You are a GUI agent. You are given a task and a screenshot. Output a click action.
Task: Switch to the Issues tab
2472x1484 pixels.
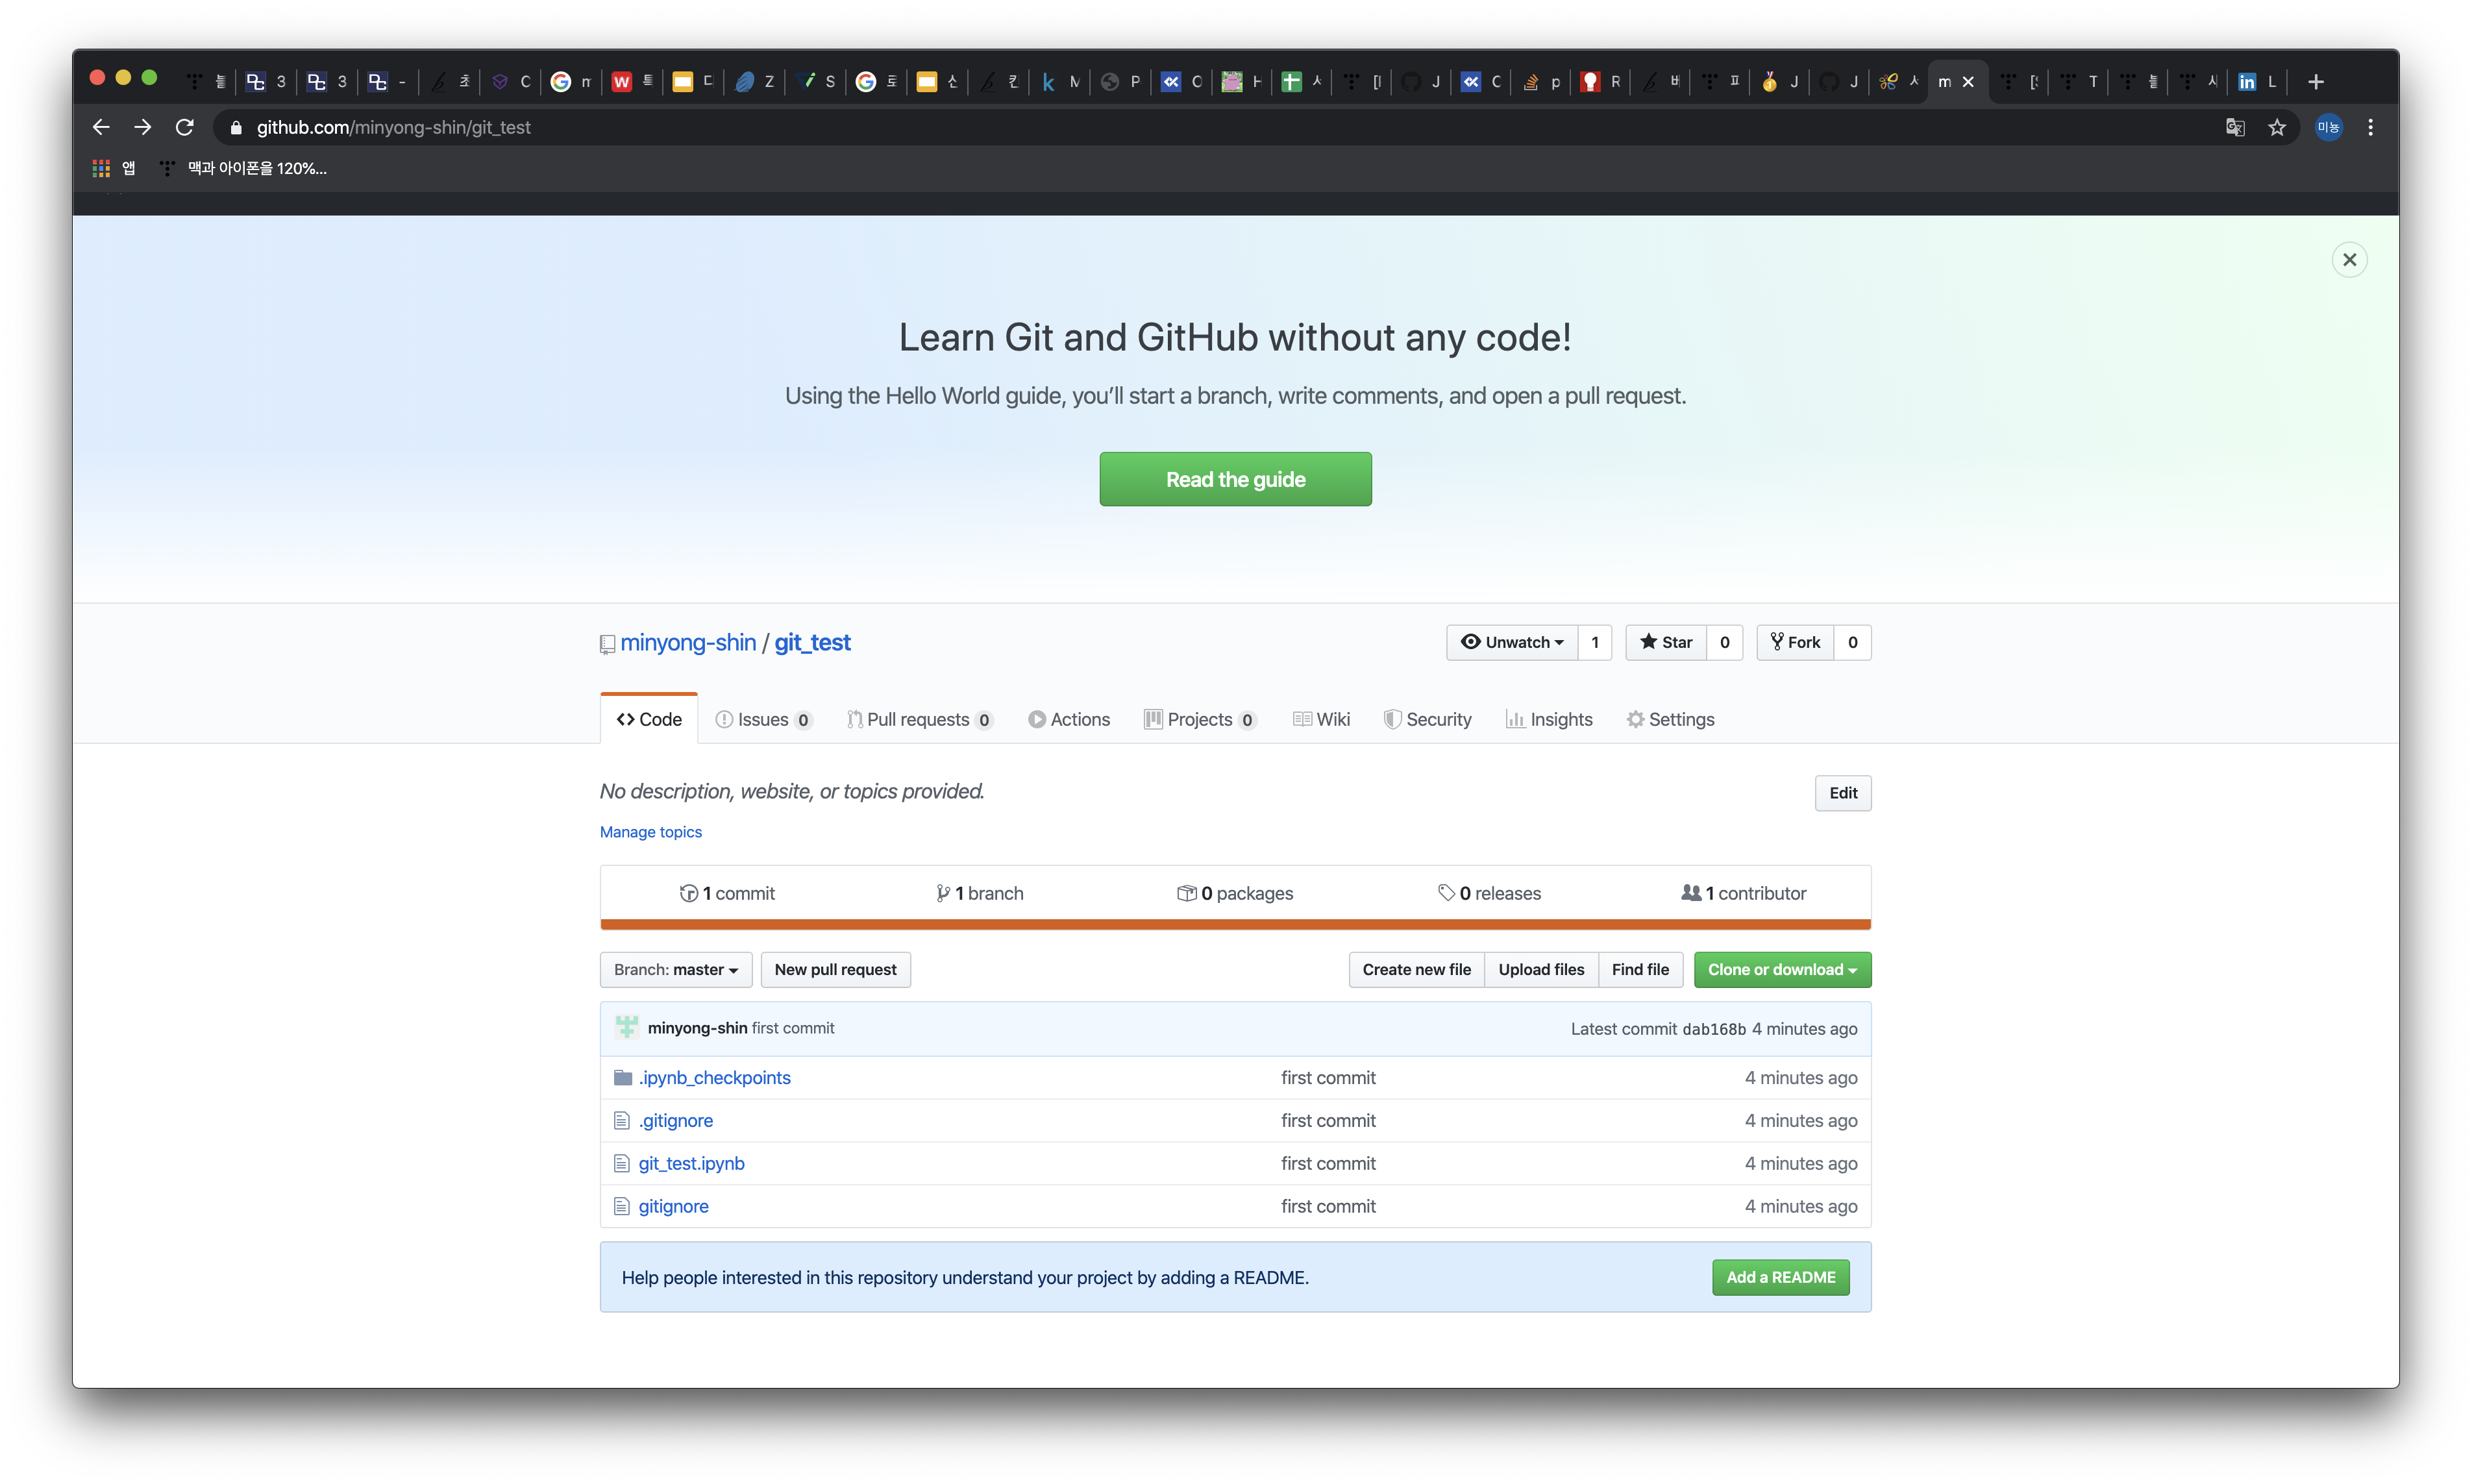click(x=763, y=719)
